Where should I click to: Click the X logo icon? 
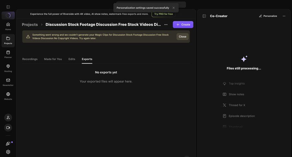coord(225,105)
